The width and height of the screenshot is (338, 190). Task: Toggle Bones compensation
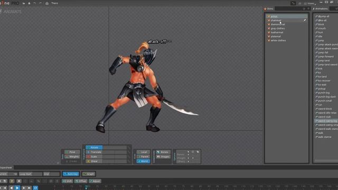point(163,152)
